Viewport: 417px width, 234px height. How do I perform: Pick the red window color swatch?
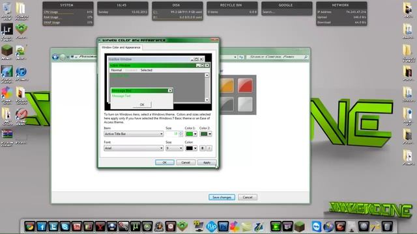pyautogui.click(x=245, y=85)
